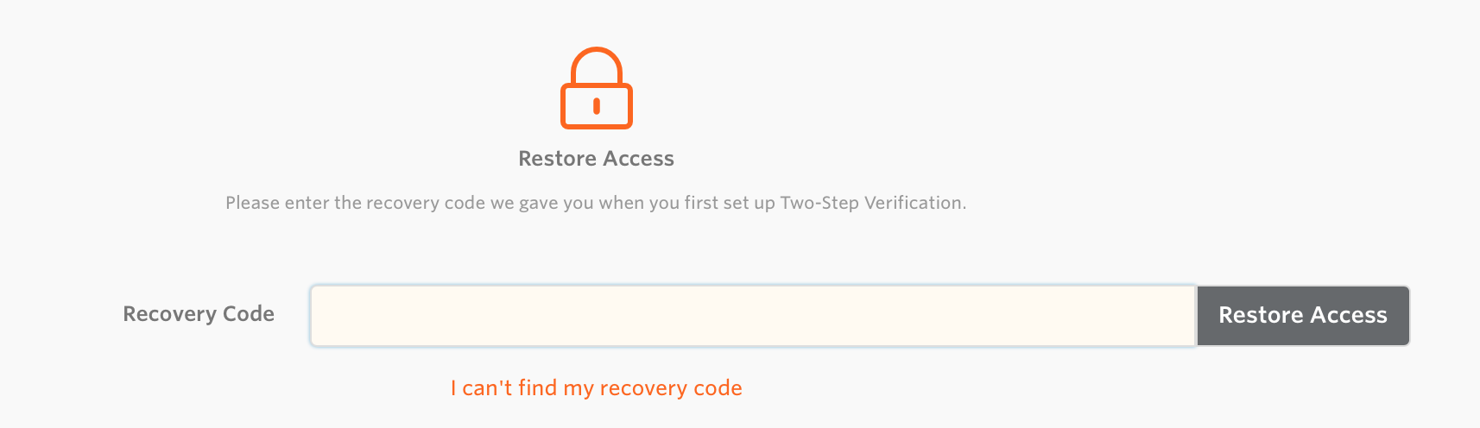Click the Restore Access button
The width and height of the screenshot is (1480, 428).
coord(1302,316)
